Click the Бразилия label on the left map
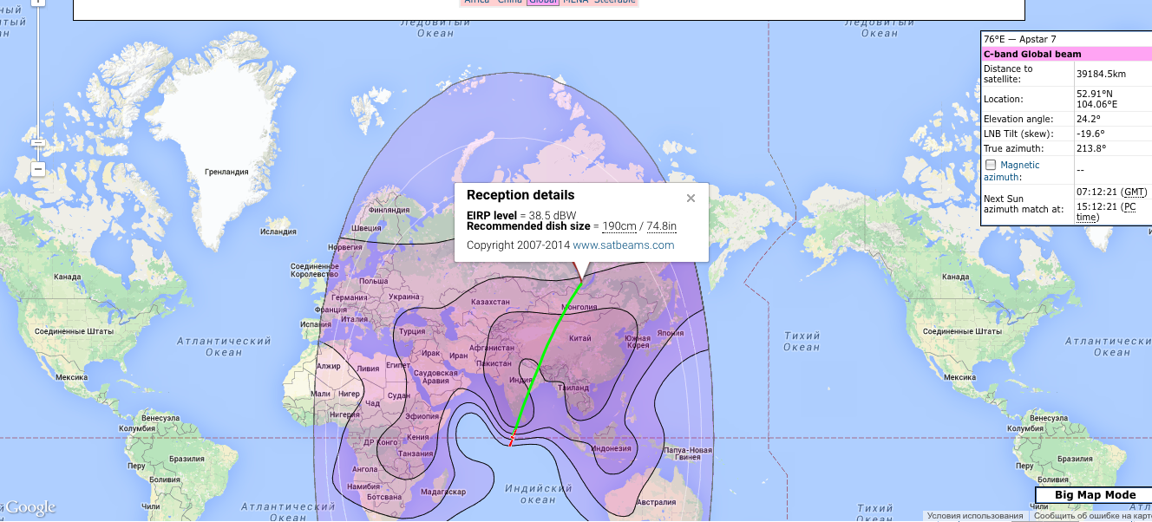Screen dimensions: 1152x522 click(186, 460)
